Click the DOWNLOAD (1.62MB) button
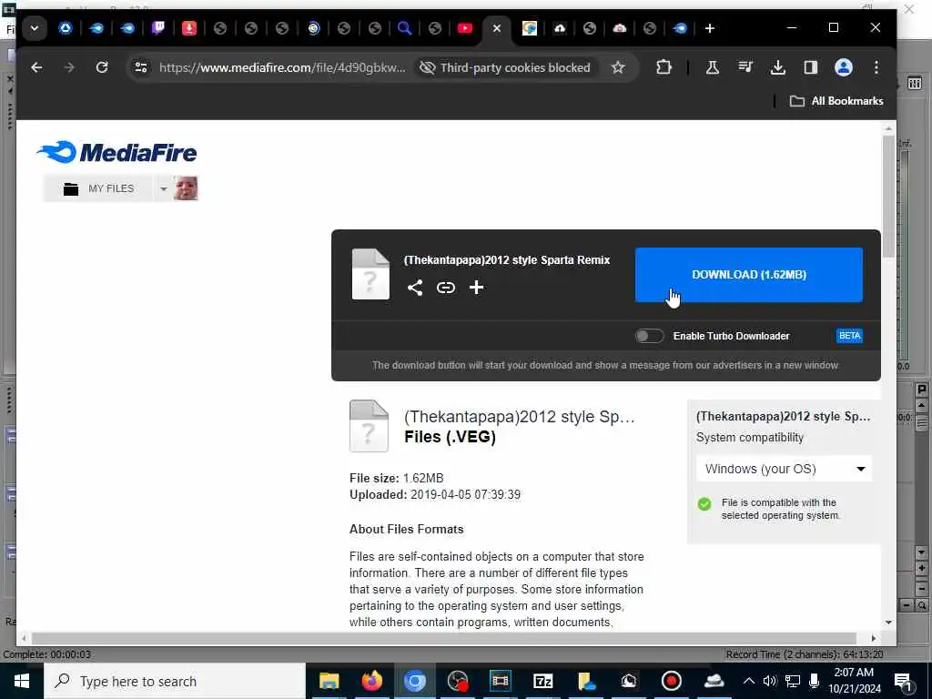Image resolution: width=932 pixels, height=699 pixels. [749, 275]
